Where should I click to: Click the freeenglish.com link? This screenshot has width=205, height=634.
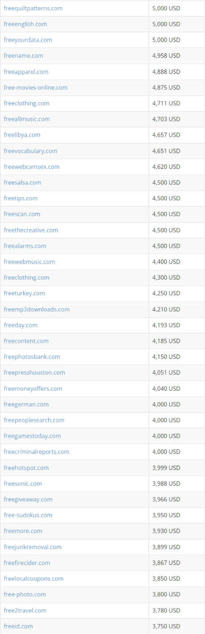click(x=25, y=24)
